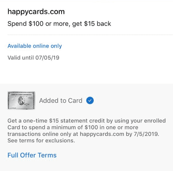Click the $15 back amount in the headline
The height and width of the screenshot is (171, 173).
pos(97,24)
